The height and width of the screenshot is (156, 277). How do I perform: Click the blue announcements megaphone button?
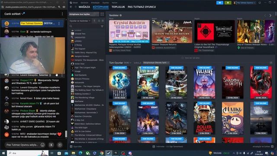tap(220, 3)
